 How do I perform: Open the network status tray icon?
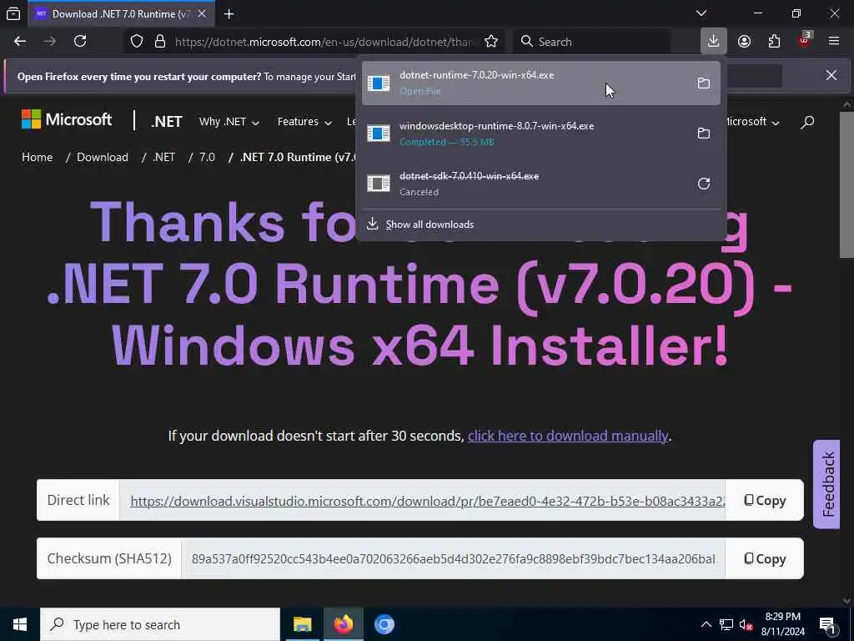click(x=726, y=624)
